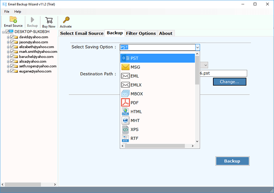The width and height of the screenshot is (274, 193).
Task: Uncheck elizabeth@yahoo.com checkbox
Action: click(x=12, y=47)
